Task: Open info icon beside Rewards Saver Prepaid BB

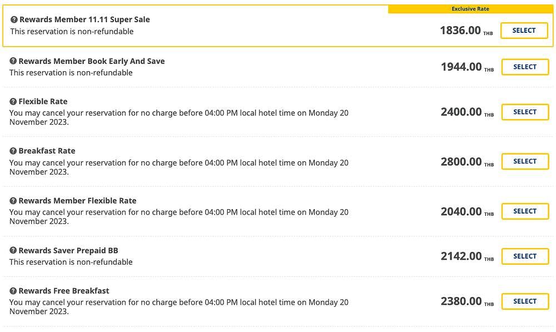Action: pyautogui.click(x=13, y=250)
